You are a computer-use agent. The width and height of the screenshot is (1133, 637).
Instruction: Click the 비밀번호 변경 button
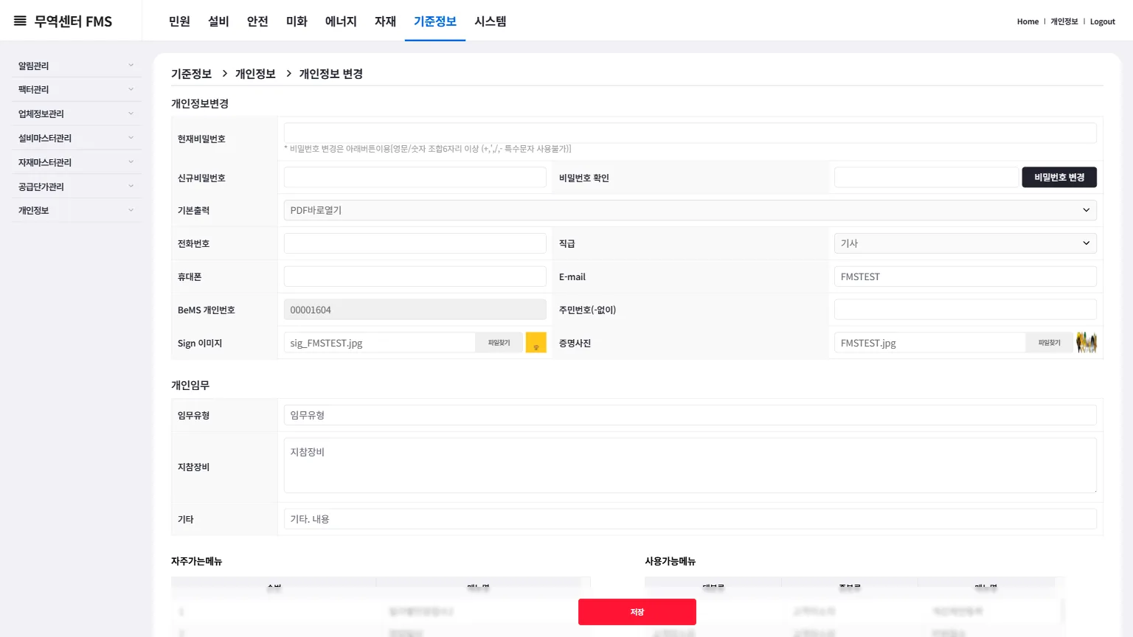(1059, 177)
